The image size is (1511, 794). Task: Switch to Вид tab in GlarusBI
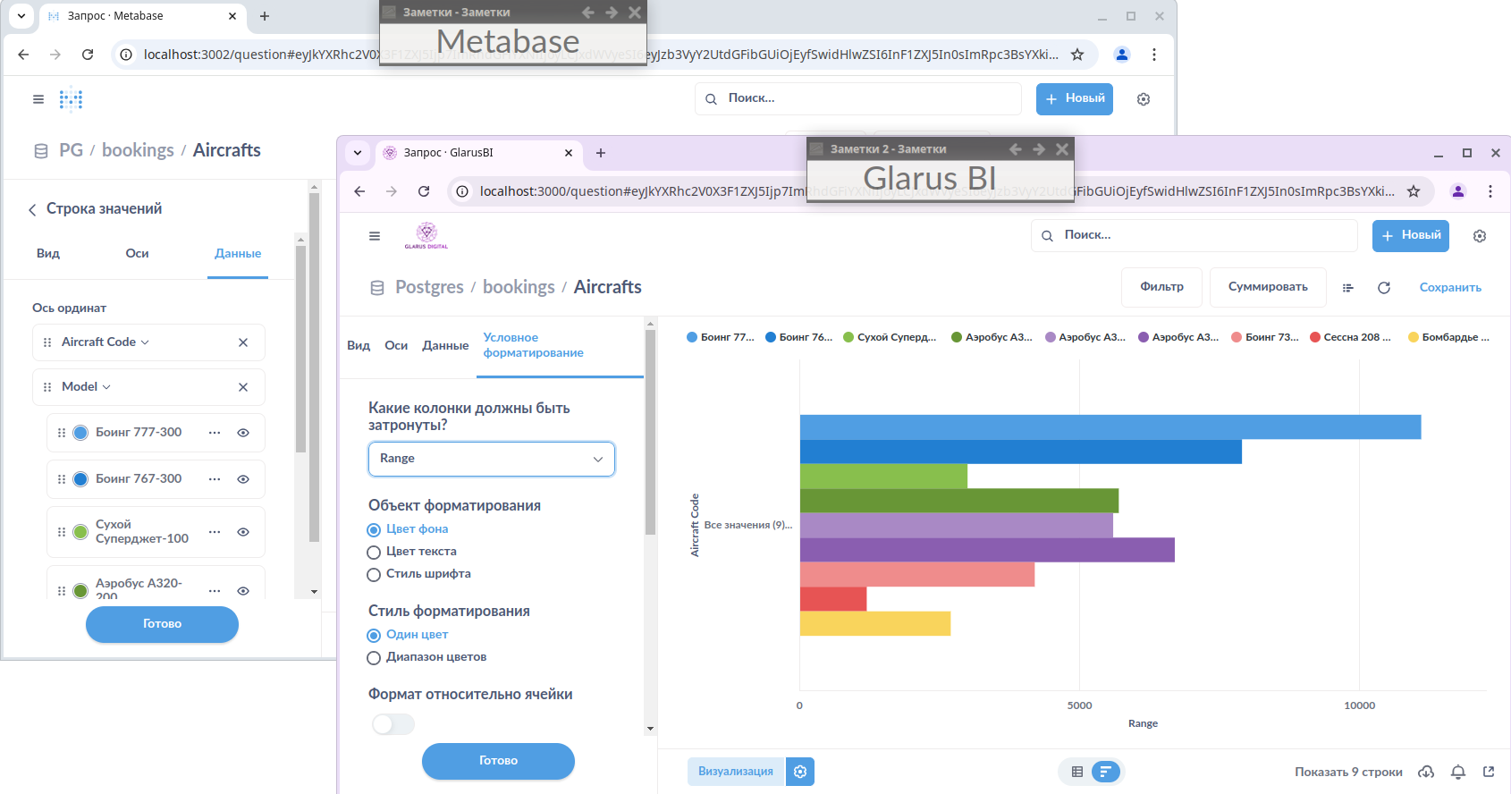coord(359,346)
